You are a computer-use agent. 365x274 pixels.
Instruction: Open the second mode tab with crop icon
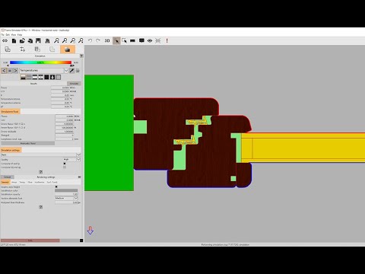click(22, 49)
